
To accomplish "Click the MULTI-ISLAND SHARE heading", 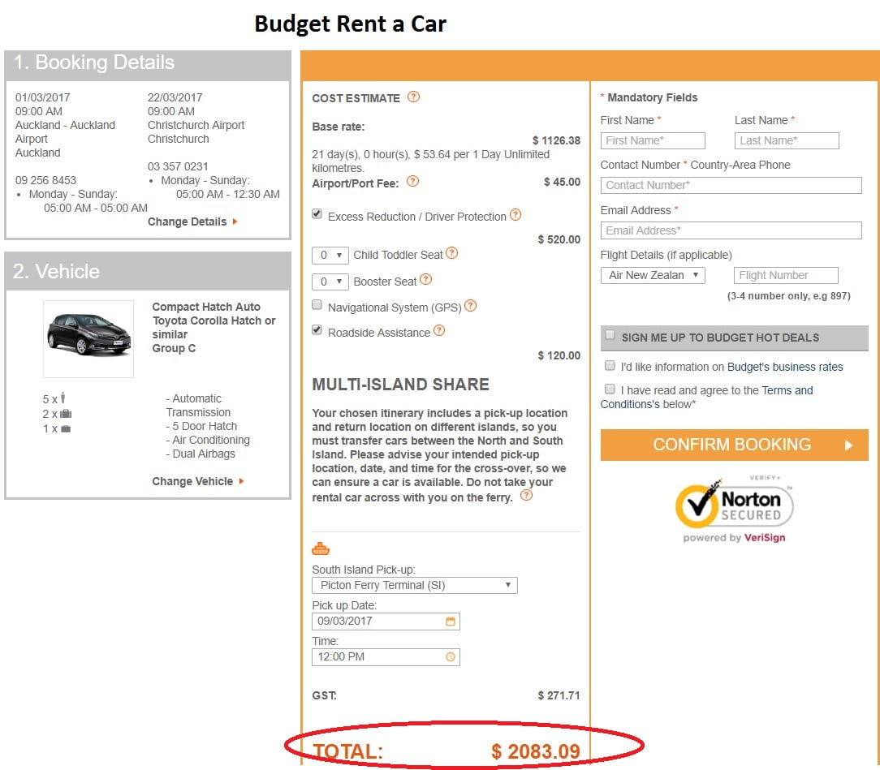I will pos(401,385).
